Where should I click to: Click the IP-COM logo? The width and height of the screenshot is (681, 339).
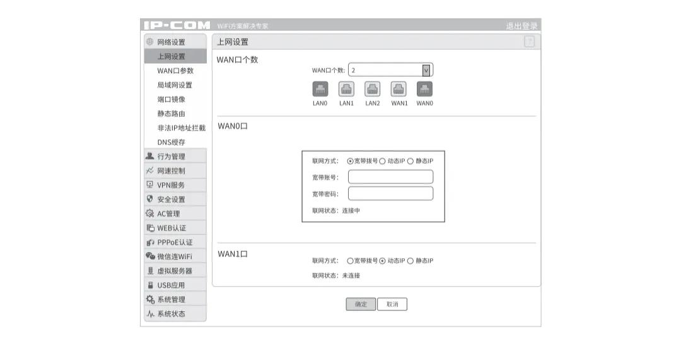(x=177, y=26)
